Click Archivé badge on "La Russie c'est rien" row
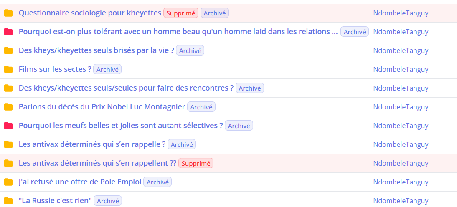Viewport: 457px width, 207px height. (x=108, y=201)
